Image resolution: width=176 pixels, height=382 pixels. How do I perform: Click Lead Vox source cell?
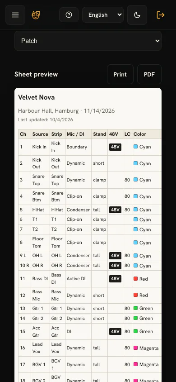(40, 348)
